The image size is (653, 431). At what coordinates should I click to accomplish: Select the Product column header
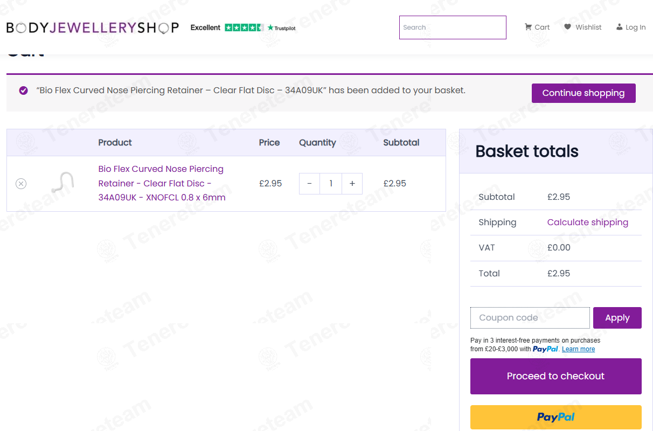tap(115, 143)
